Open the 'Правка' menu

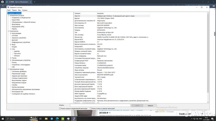click(x=14, y=10)
